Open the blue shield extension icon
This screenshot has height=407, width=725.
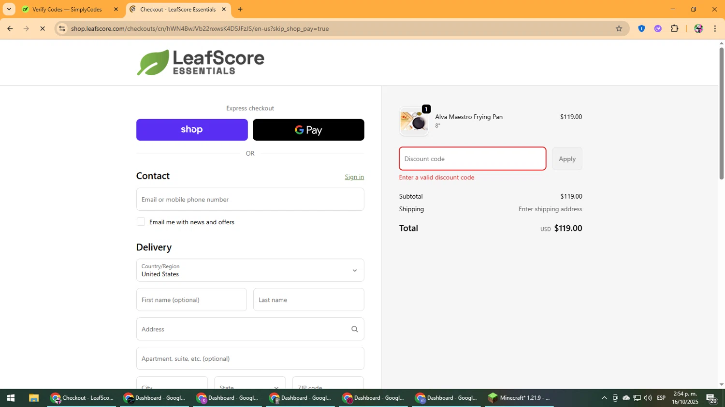[x=641, y=28]
